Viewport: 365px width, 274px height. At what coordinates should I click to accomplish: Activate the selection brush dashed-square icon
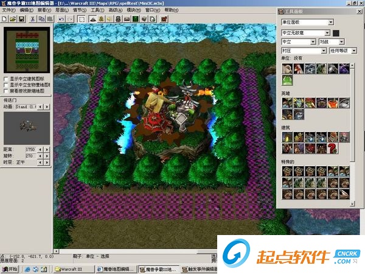(82, 19)
